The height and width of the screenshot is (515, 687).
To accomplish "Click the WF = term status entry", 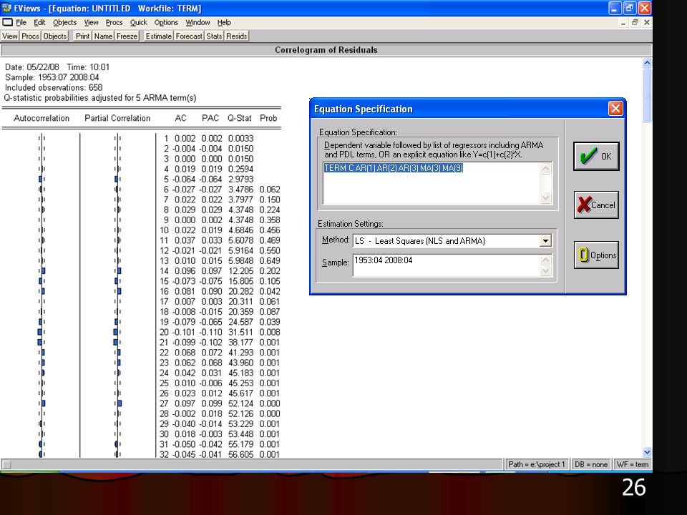I will click(632, 464).
